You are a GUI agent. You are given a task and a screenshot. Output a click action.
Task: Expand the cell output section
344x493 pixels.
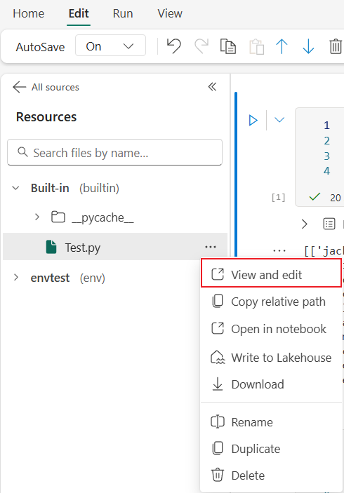[x=305, y=224]
